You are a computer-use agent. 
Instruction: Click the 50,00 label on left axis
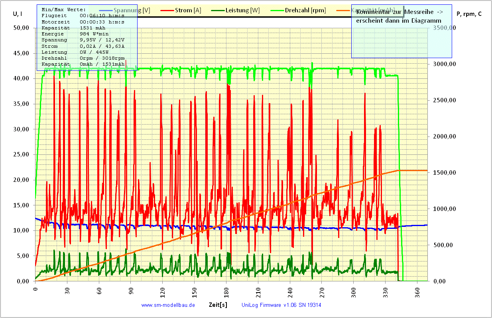coord(20,28)
